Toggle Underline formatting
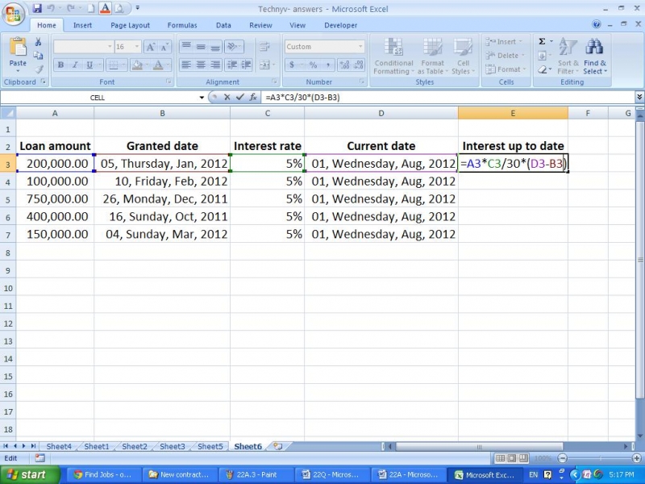This screenshot has height=484, width=645. tap(89, 65)
